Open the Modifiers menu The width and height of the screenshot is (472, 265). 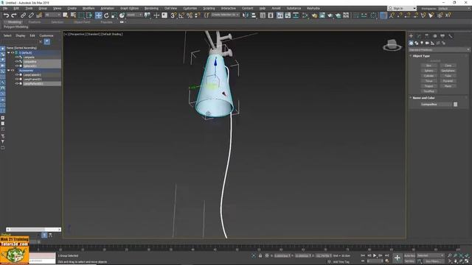click(88, 8)
